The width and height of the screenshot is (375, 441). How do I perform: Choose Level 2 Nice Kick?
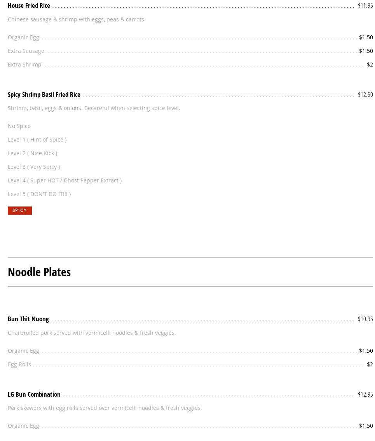32,153
